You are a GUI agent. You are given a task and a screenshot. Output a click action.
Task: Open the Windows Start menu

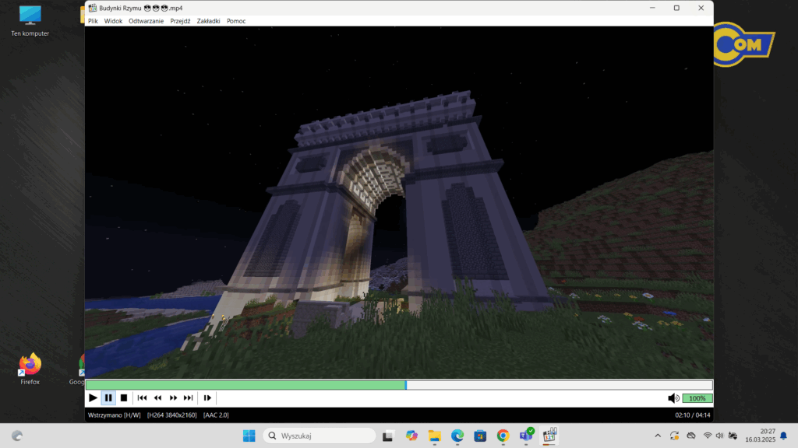[249, 436]
